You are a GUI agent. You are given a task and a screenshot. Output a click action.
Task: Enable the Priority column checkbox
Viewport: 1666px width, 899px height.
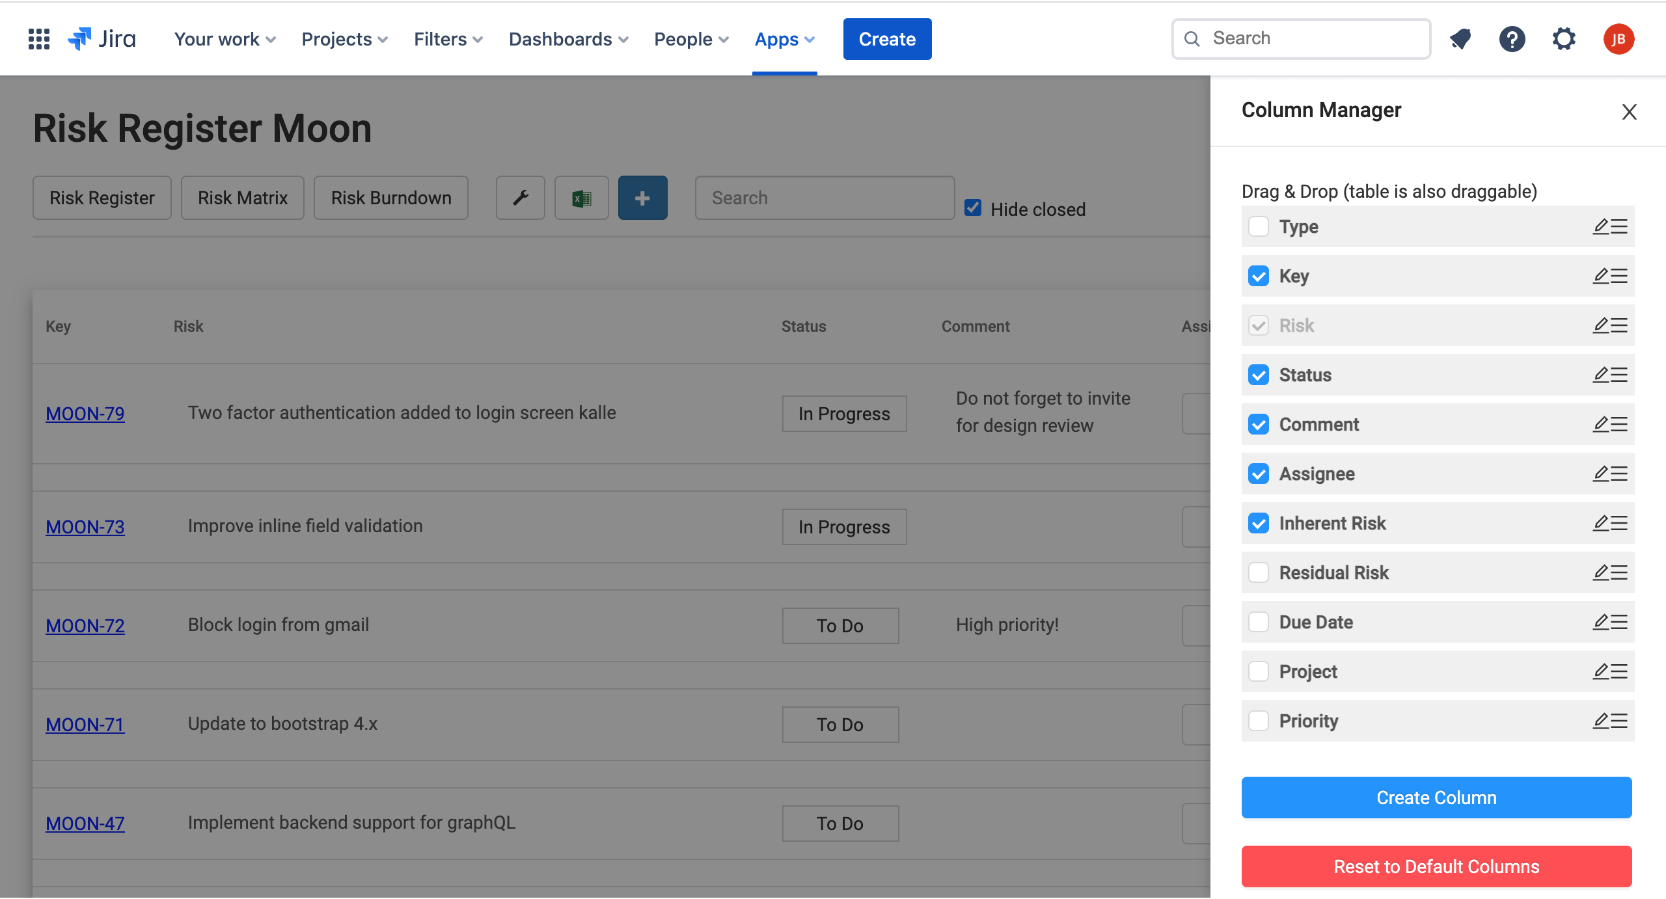[1259, 721]
